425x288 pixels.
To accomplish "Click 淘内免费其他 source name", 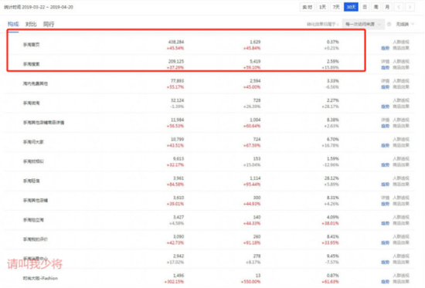I will click(x=36, y=83).
